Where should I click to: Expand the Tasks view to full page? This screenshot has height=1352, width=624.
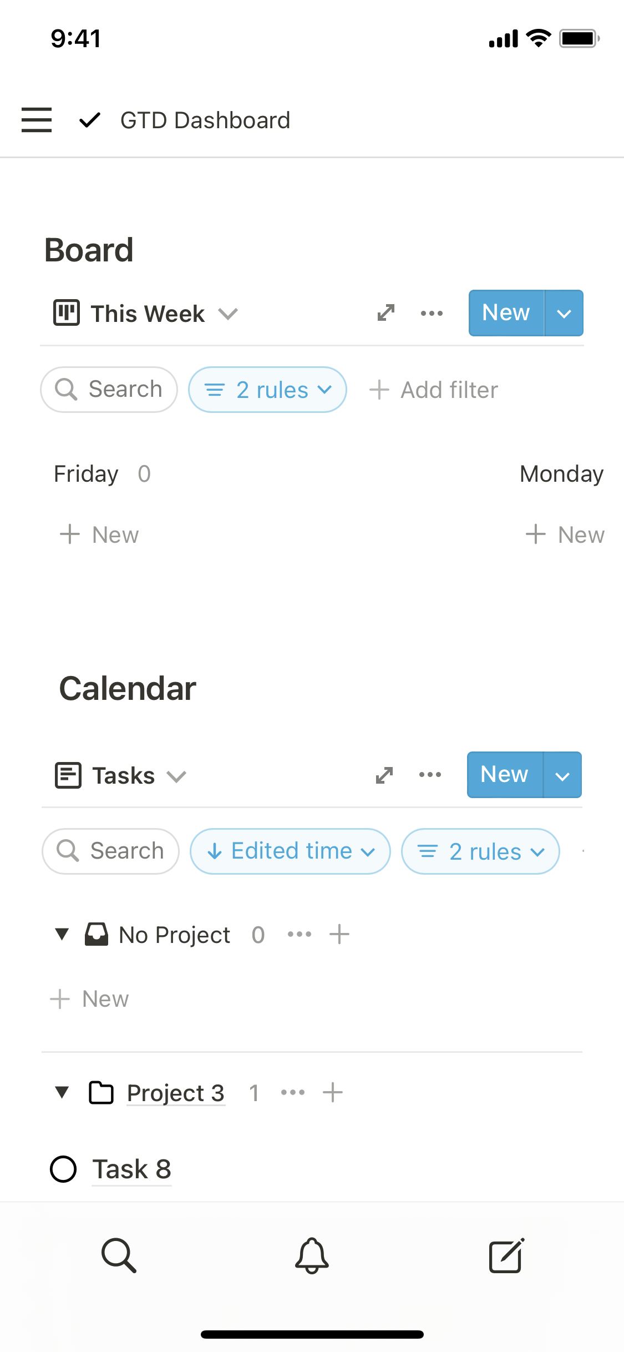coord(384,775)
